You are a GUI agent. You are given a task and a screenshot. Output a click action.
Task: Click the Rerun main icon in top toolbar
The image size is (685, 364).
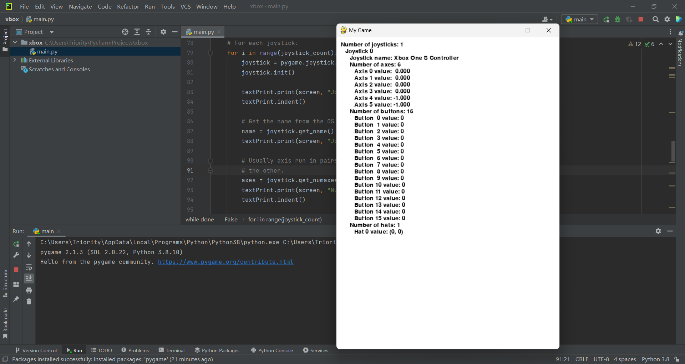[x=606, y=20]
